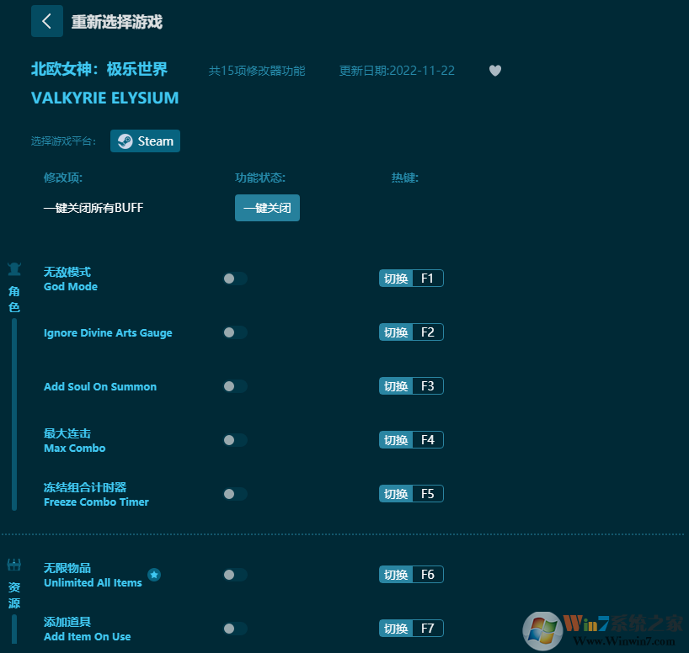Enable the God Mode toggle switch
This screenshot has height=653, width=689.
point(235,278)
